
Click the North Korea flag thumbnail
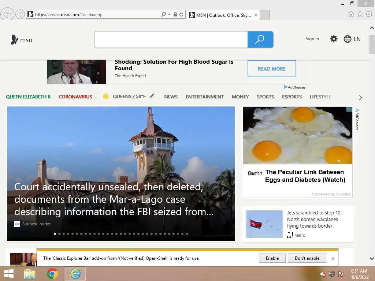[264, 224]
